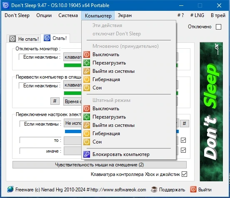Click the Don't Sleep title bar app icon
The height and width of the screenshot is (198, 230).
[6, 5]
